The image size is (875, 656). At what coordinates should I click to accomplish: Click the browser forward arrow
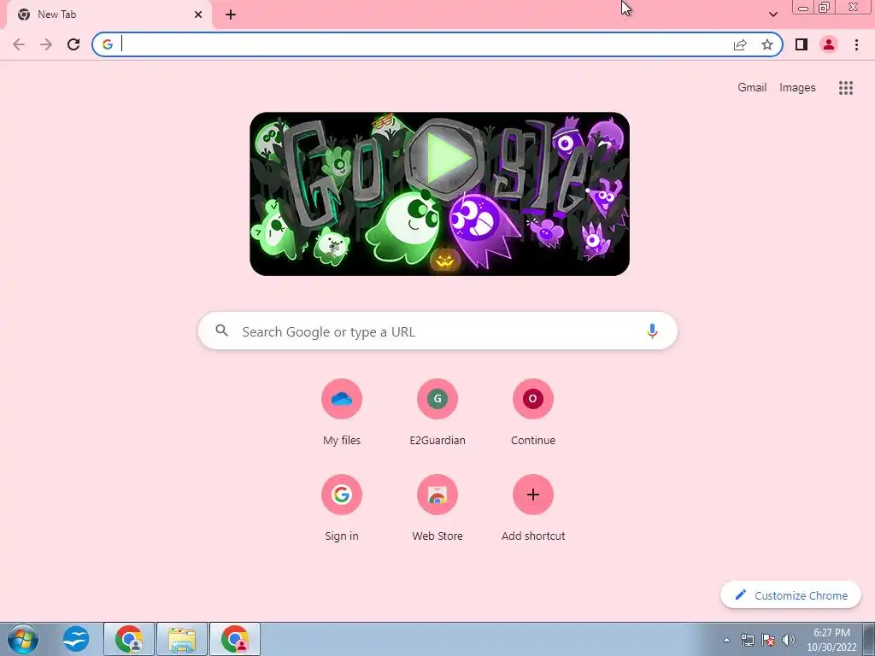(46, 44)
